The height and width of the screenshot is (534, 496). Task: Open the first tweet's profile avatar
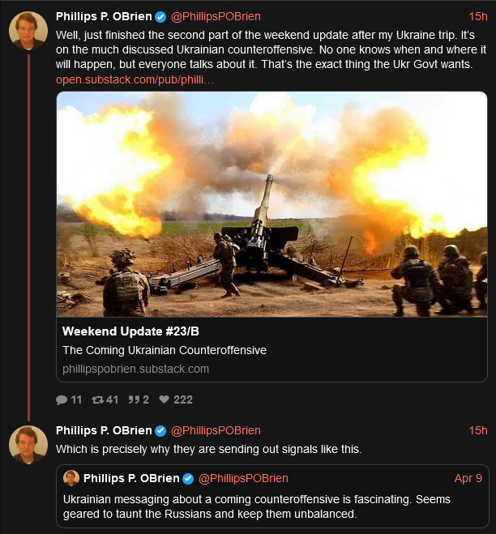point(28,31)
